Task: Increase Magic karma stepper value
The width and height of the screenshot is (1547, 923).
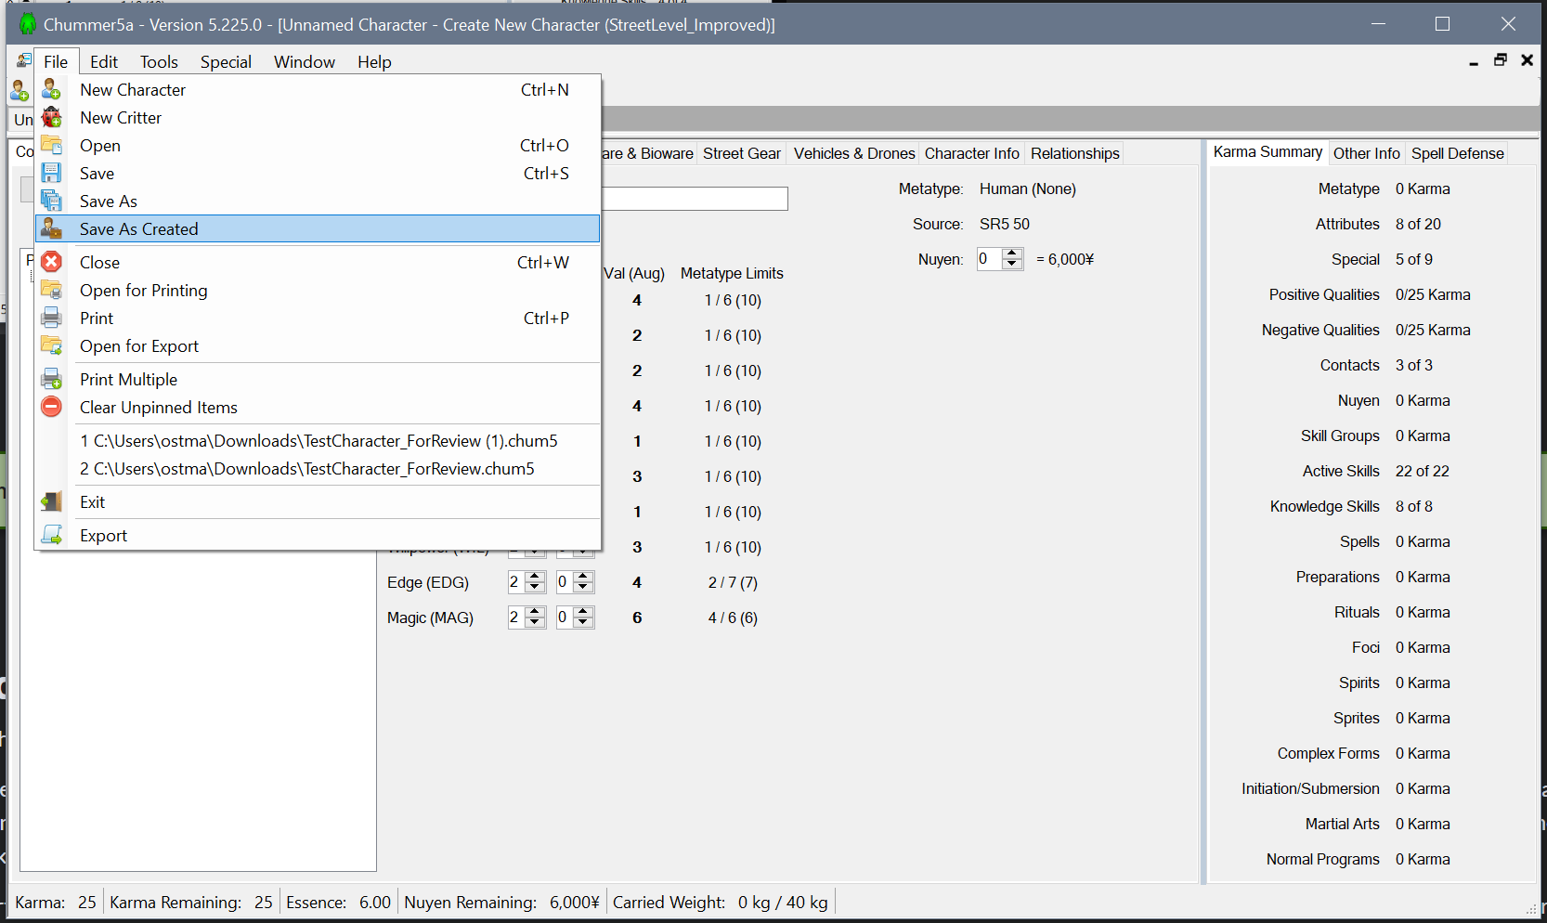Action: click(x=583, y=612)
